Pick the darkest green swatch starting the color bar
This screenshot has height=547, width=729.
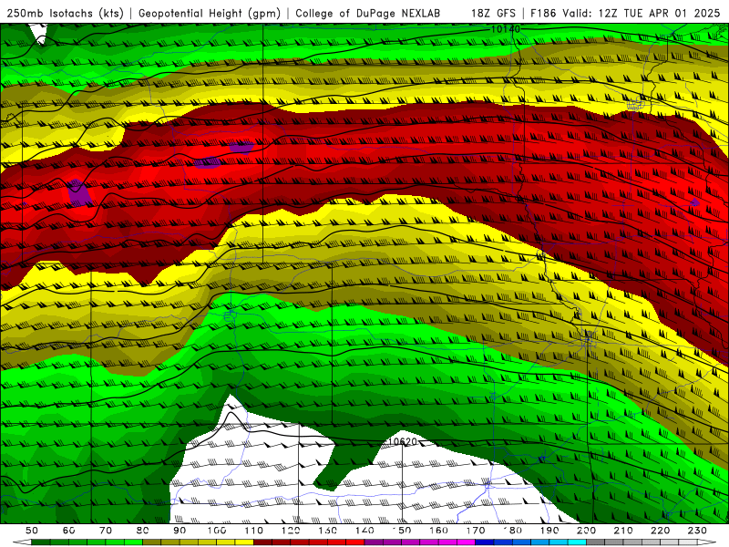coord(41,542)
